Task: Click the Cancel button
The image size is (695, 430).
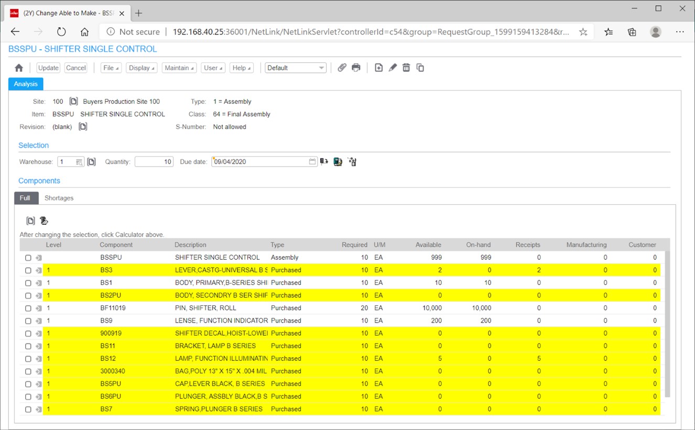Action: pos(76,68)
